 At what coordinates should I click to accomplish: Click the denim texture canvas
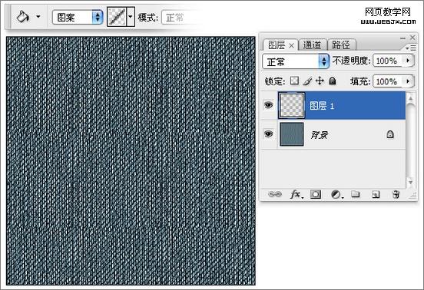131,160
